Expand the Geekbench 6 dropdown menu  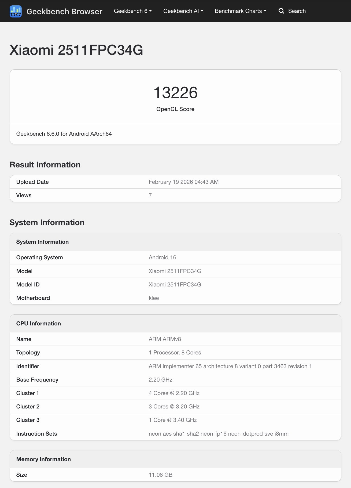(x=133, y=11)
